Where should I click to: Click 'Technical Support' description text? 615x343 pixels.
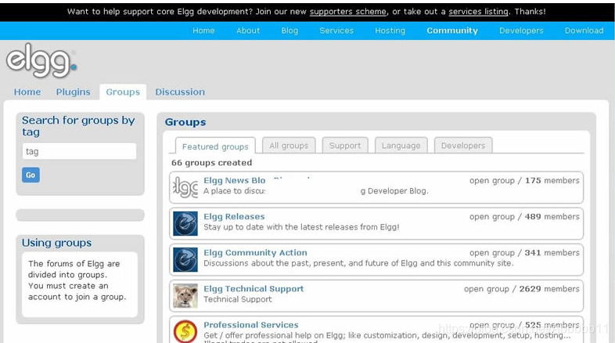click(x=238, y=299)
